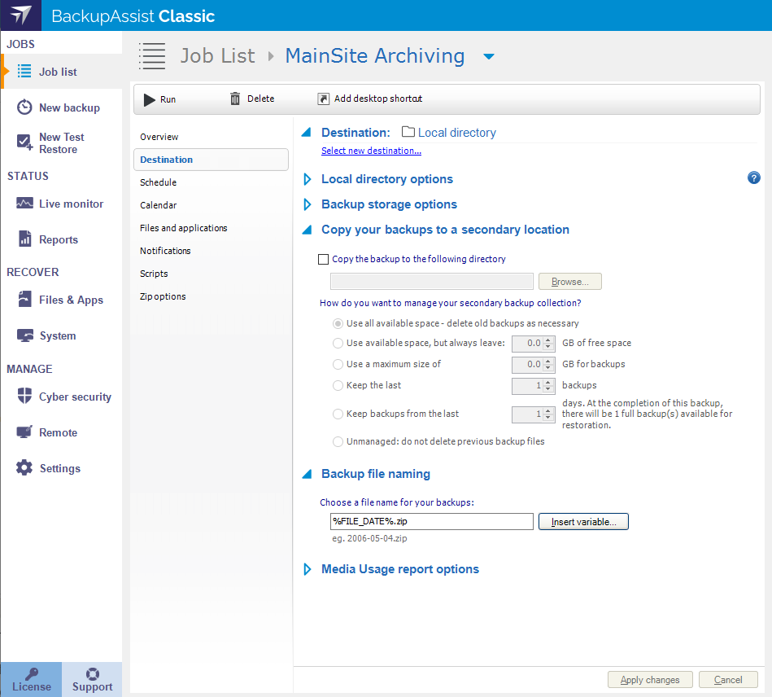Click the Run play icon

pyautogui.click(x=150, y=99)
